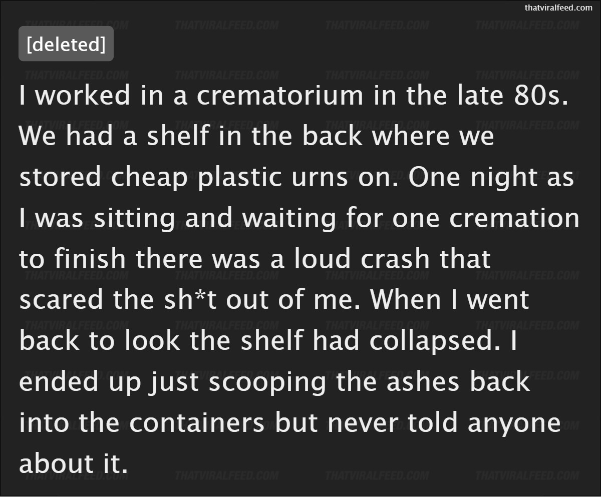The width and height of the screenshot is (601, 497).
Task: Click the final words 'about it.'
Action: 73,463
